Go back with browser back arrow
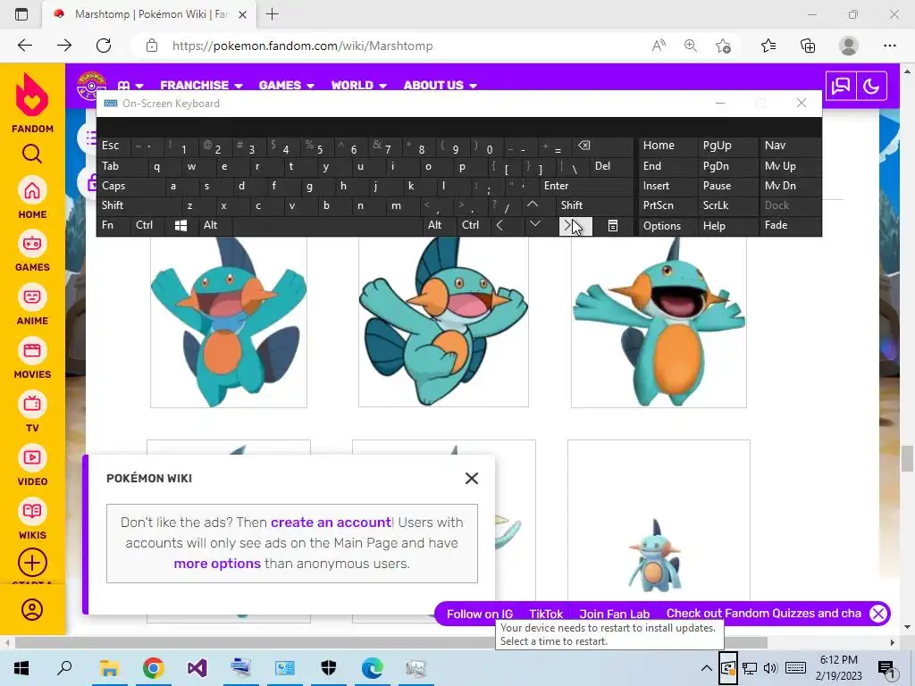Image resolution: width=915 pixels, height=686 pixels. pyautogui.click(x=25, y=46)
